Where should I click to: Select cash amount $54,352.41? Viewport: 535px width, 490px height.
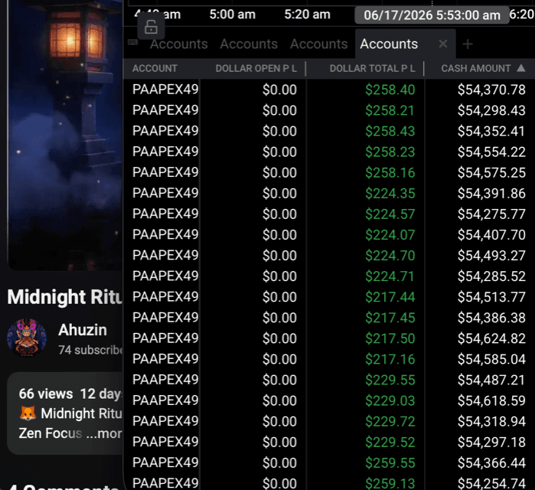pos(491,131)
